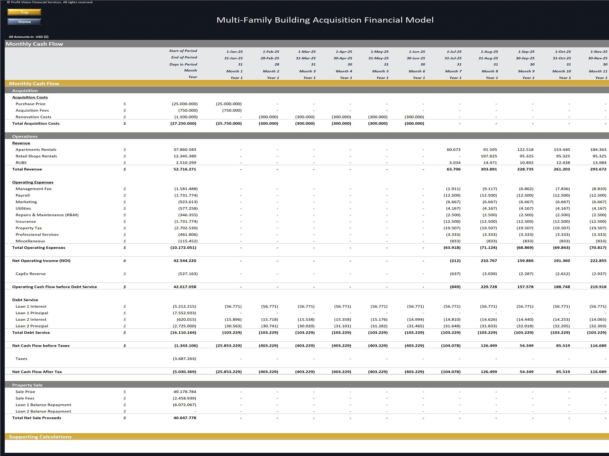Select the Loan 1 Interest label
The image size is (609, 456).
click(x=31, y=306)
